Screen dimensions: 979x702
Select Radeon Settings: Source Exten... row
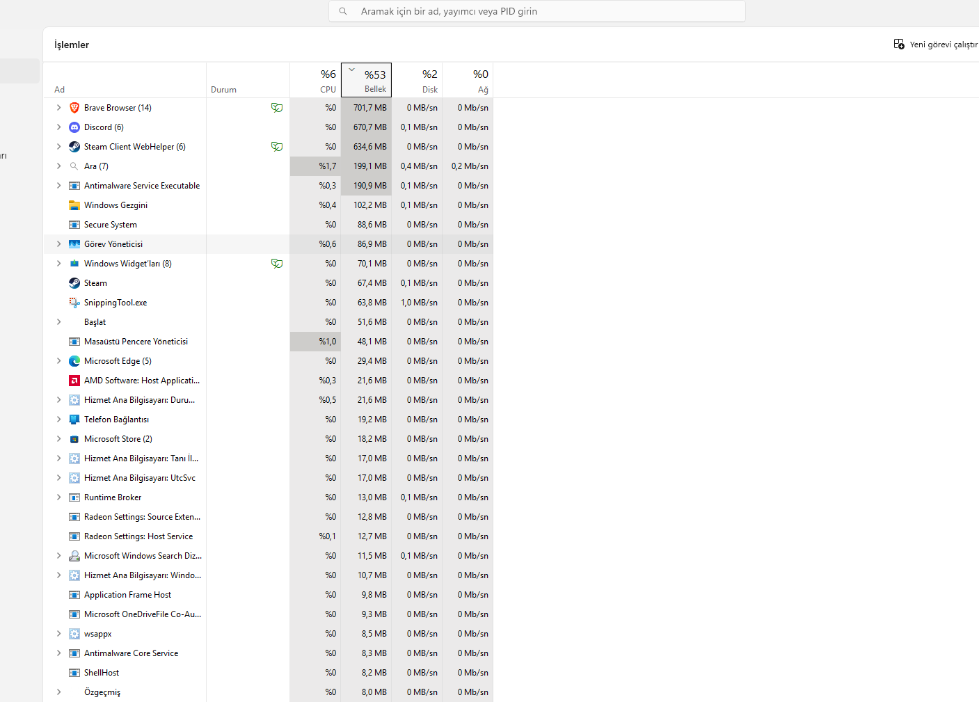click(x=268, y=517)
